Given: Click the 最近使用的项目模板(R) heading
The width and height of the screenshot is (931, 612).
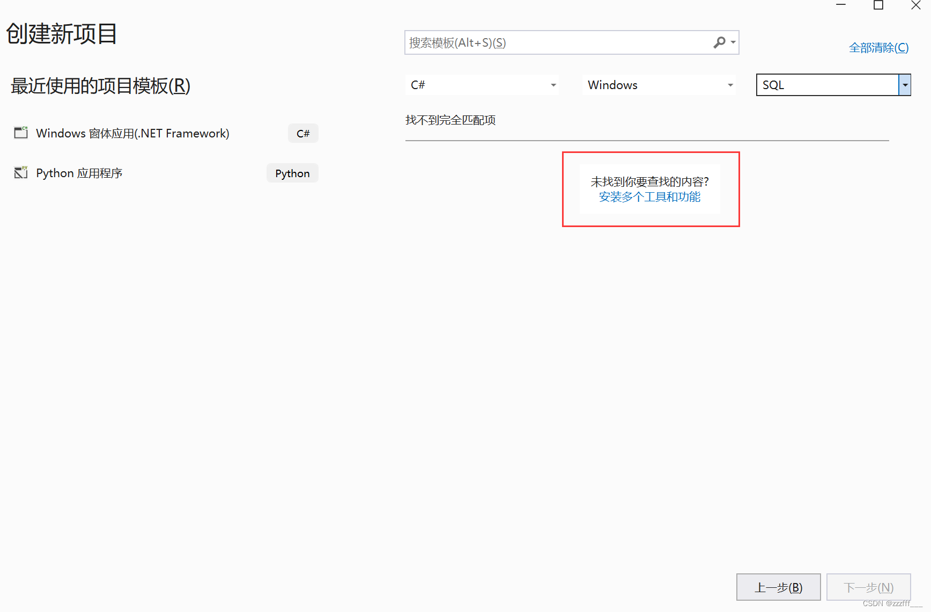Looking at the screenshot, I should click(100, 86).
